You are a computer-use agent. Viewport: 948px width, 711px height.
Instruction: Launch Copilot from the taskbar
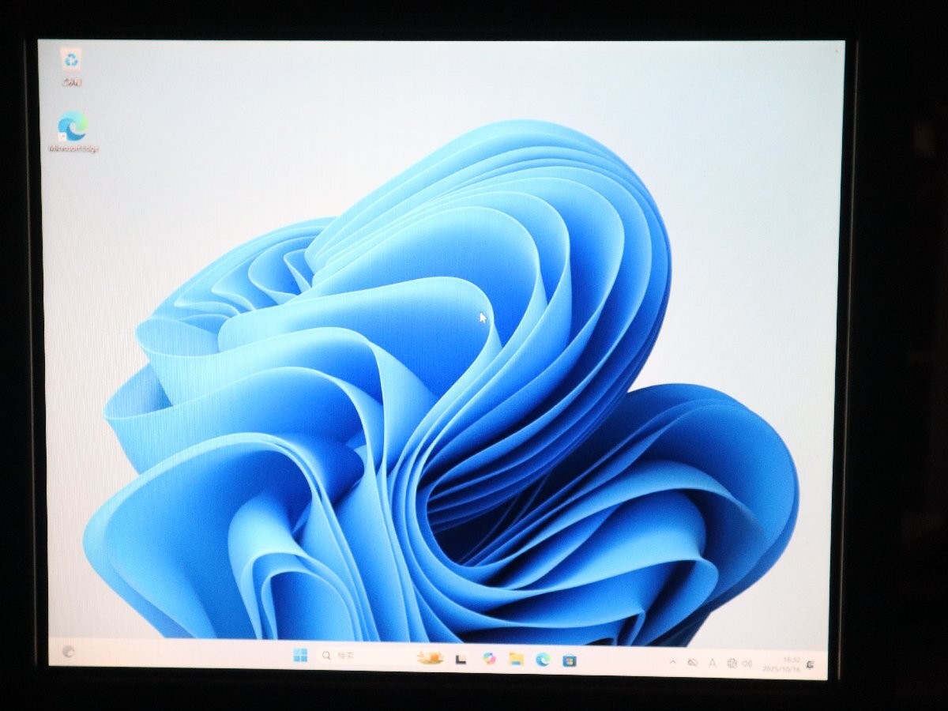click(489, 659)
